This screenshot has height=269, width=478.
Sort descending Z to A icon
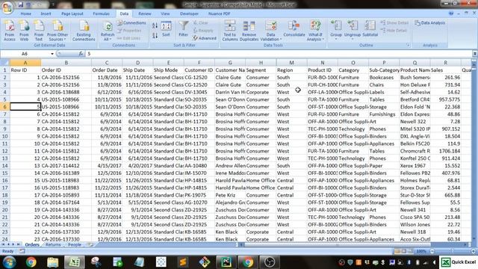click(x=155, y=35)
